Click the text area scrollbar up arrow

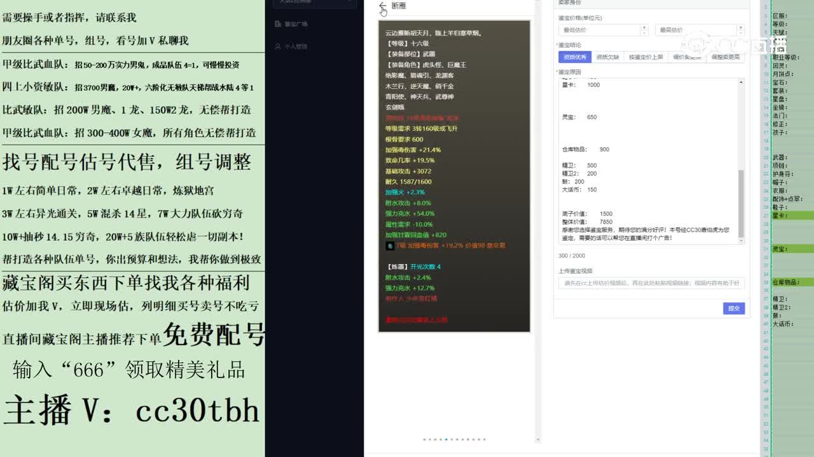741,83
